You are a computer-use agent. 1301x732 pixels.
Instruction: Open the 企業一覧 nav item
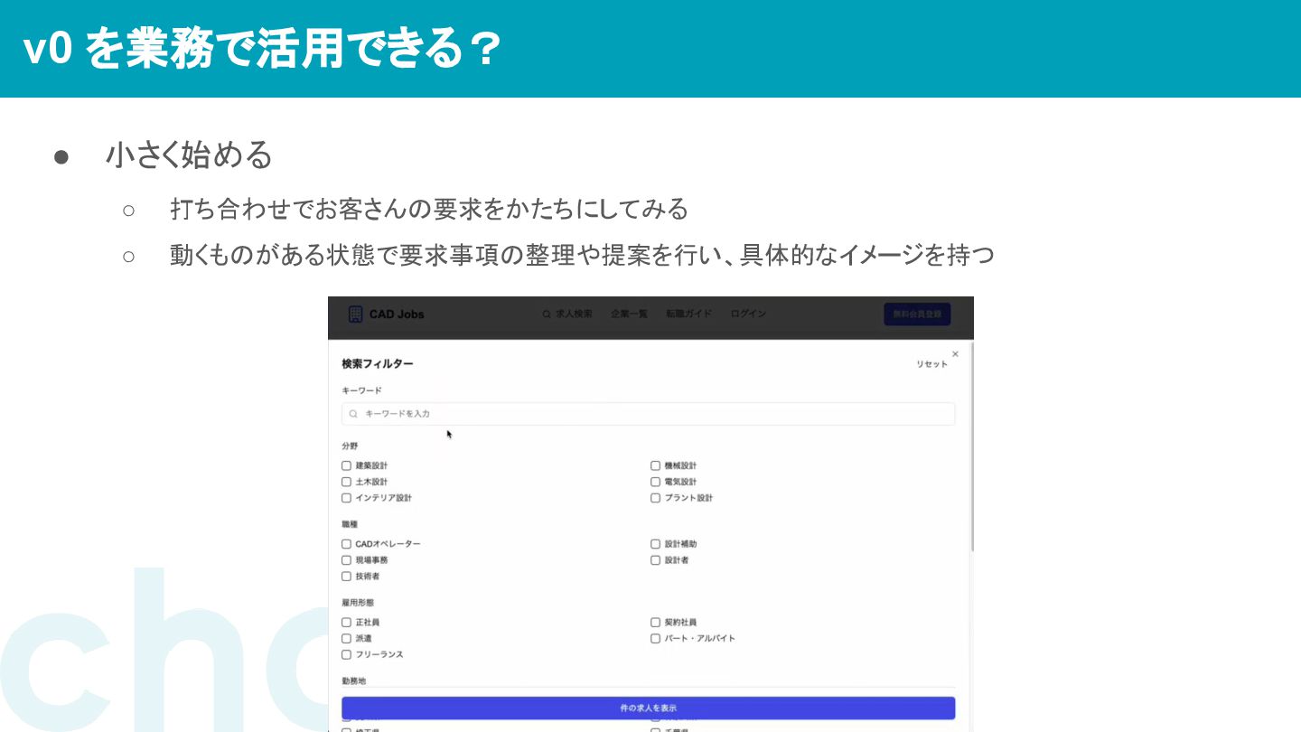(x=629, y=314)
